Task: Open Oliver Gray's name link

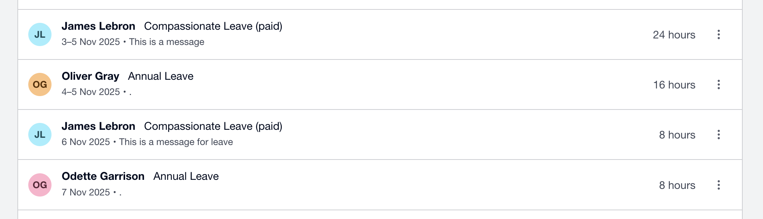Action: 90,76
